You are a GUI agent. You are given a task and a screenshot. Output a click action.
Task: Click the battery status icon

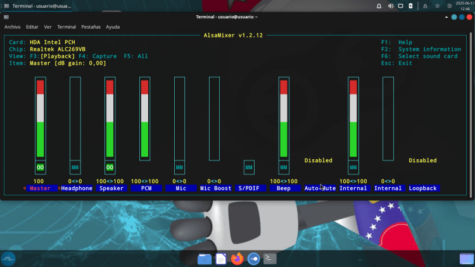tap(410, 6)
